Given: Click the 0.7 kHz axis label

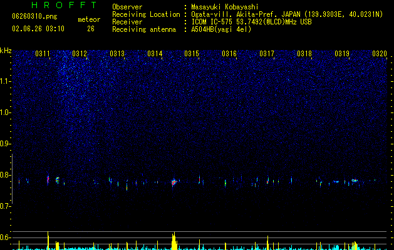Looking at the screenshot, I should tap(6, 206).
